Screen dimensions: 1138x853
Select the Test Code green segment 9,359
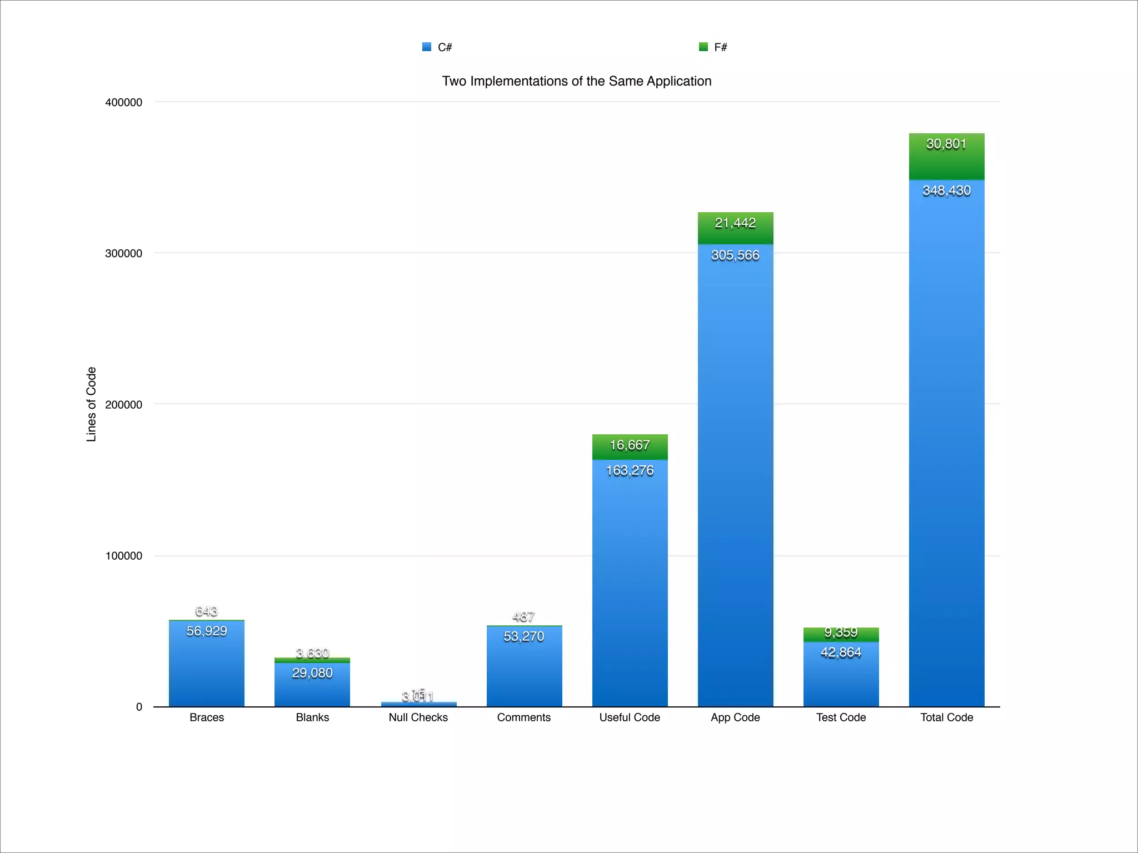[x=841, y=633]
